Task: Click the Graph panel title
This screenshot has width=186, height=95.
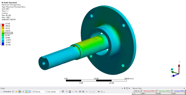Action: click(3, 88)
